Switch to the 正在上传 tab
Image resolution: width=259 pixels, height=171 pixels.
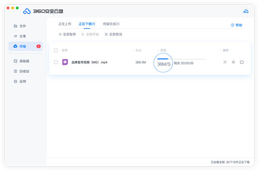[65, 24]
